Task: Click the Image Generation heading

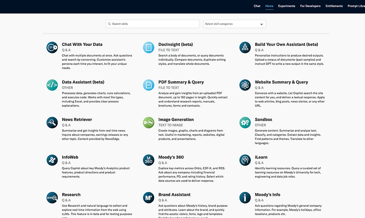Action: point(176,119)
